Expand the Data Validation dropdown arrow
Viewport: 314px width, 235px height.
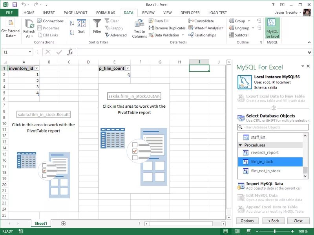[183, 35]
